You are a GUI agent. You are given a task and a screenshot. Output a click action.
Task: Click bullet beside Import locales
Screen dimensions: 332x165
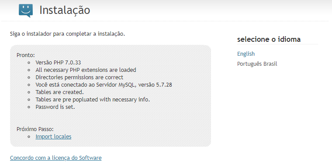point(29,137)
